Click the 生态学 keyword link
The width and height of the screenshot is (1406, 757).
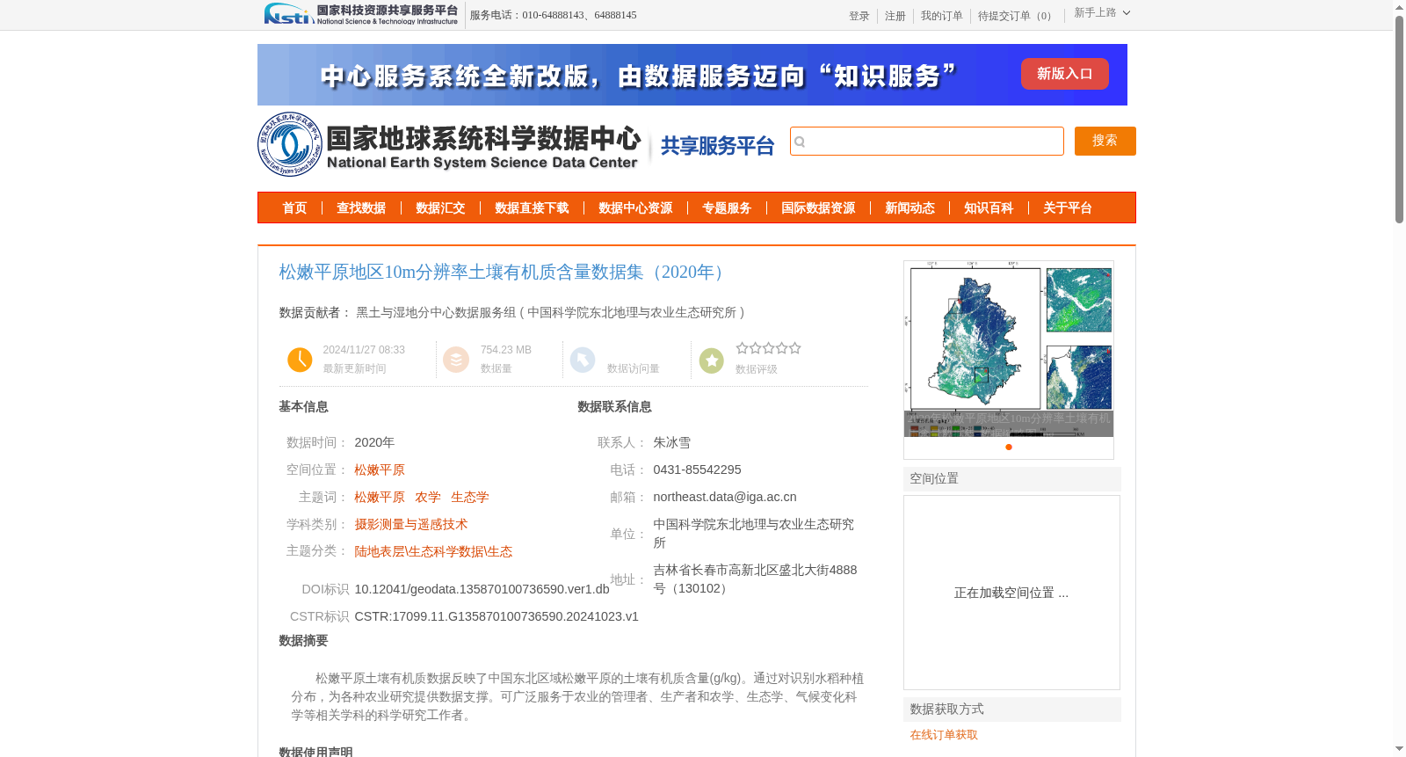(x=470, y=498)
